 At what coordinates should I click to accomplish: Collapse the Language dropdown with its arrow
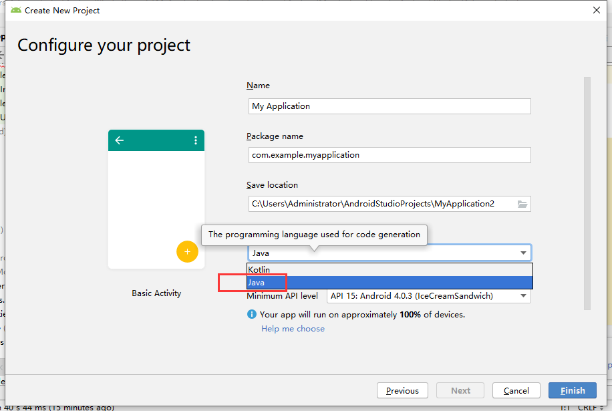[523, 253]
